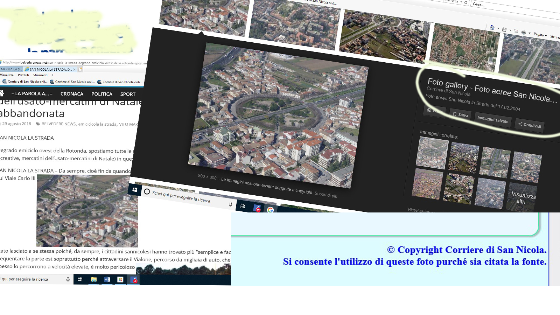
Task: Click the Cerca... search field
Action: 515,10
